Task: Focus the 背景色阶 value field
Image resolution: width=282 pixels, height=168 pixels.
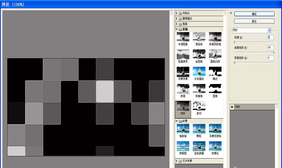Action: (x=270, y=58)
